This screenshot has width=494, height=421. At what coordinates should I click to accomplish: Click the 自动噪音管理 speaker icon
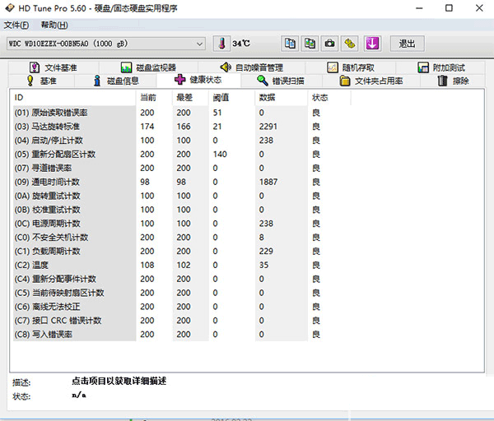point(226,67)
